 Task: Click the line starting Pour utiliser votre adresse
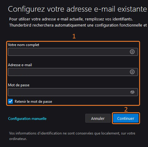point(71,19)
